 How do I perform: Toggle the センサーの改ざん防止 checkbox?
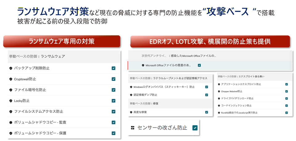pos(195,127)
